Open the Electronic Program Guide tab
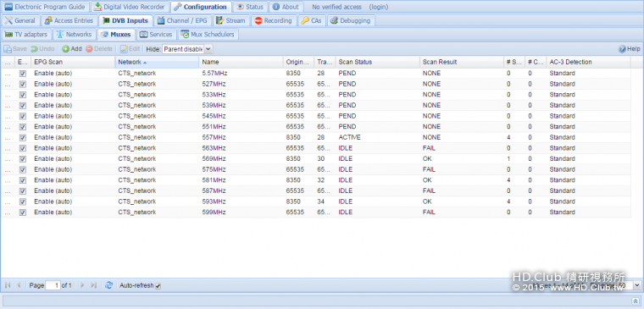The height and width of the screenshot is (309, 644). 45,7
